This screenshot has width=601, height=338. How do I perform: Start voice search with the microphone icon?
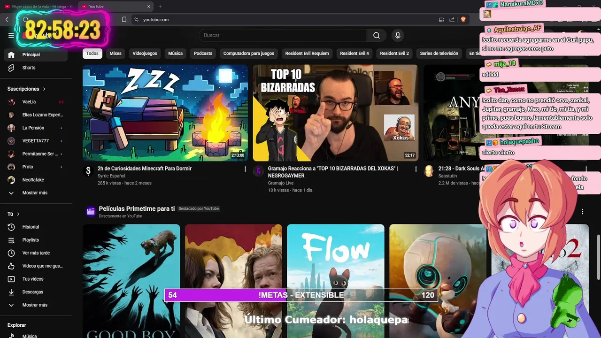coord(398,35)
